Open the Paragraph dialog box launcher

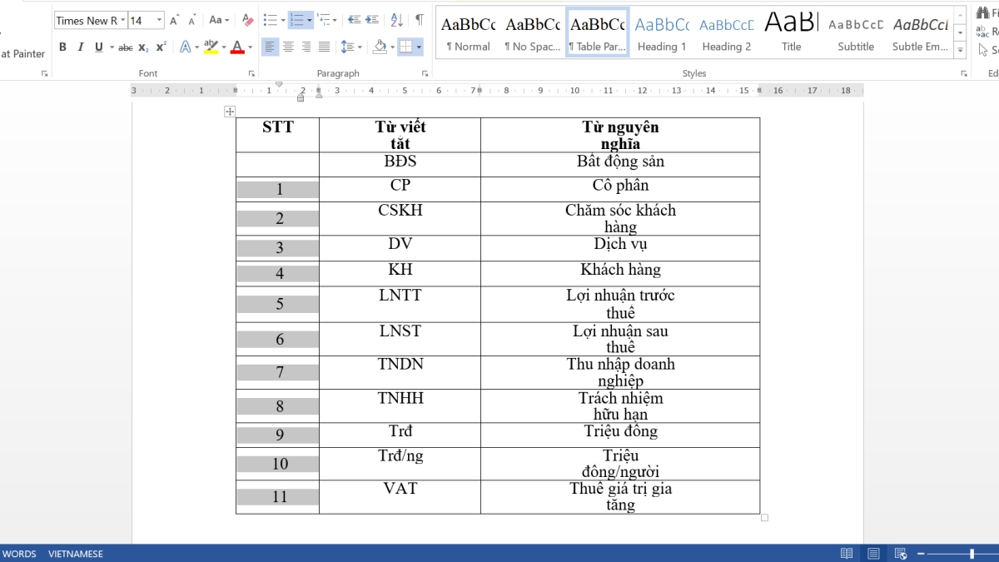click(426, 74)
